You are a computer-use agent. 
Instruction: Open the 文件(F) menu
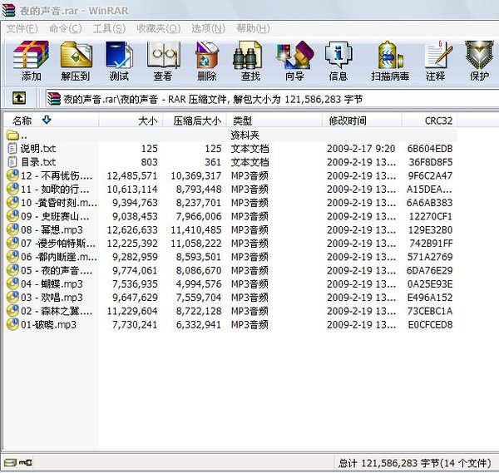point(22,28)
